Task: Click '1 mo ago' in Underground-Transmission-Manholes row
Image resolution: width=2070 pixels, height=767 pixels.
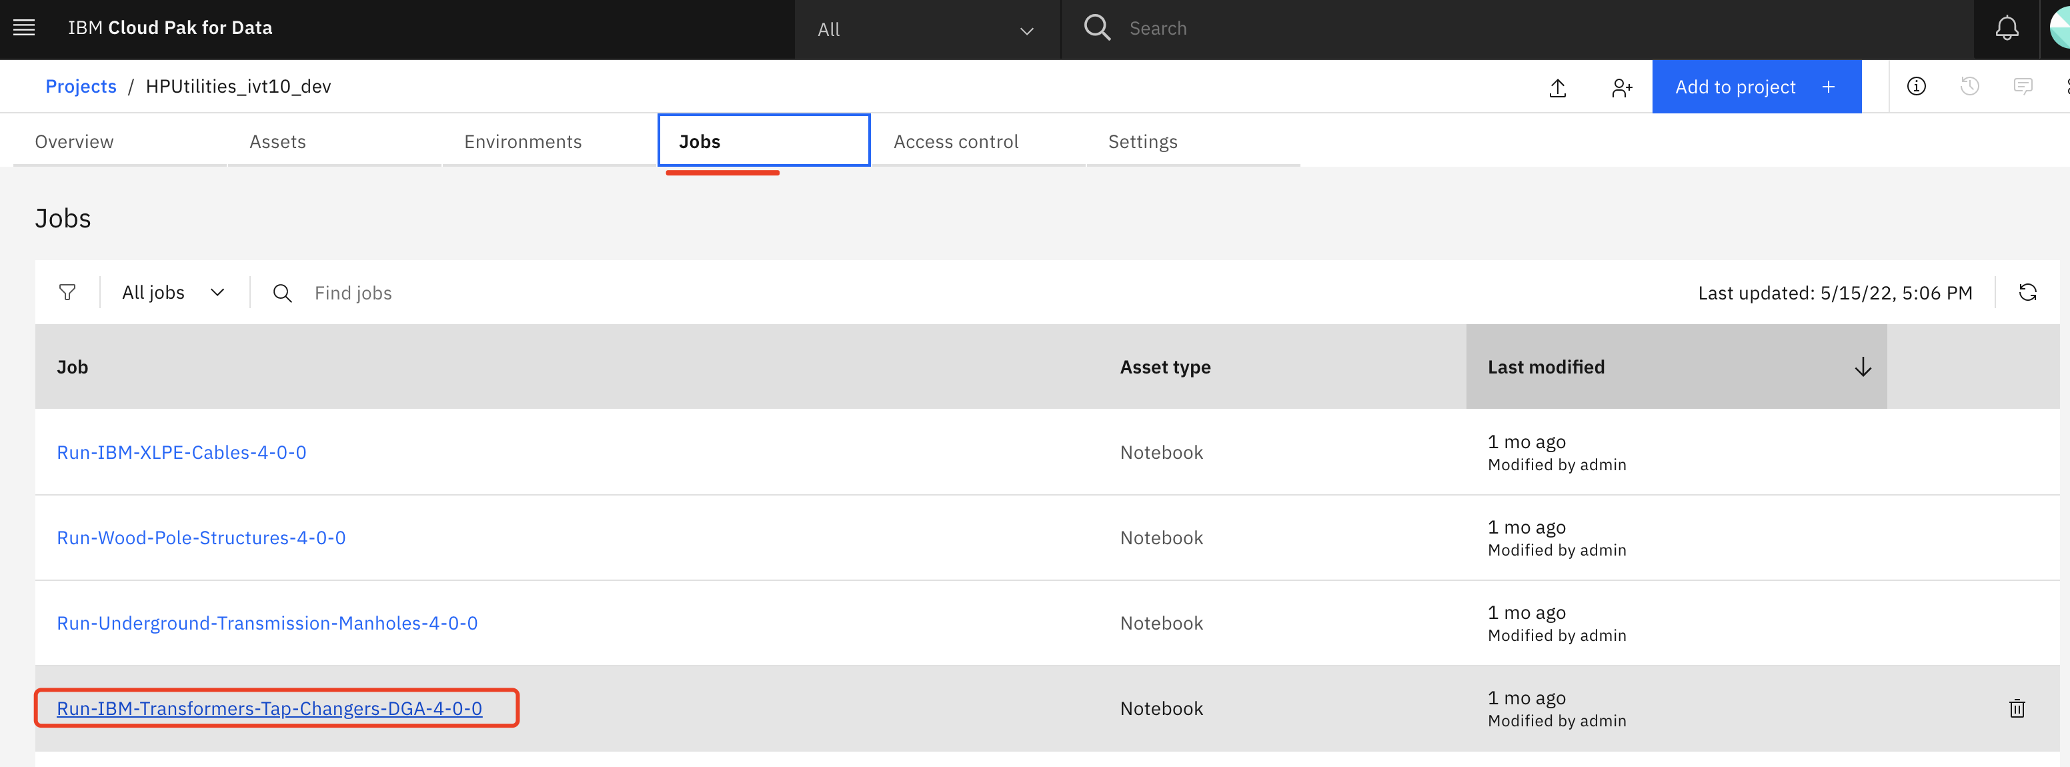Action: 1526,613
